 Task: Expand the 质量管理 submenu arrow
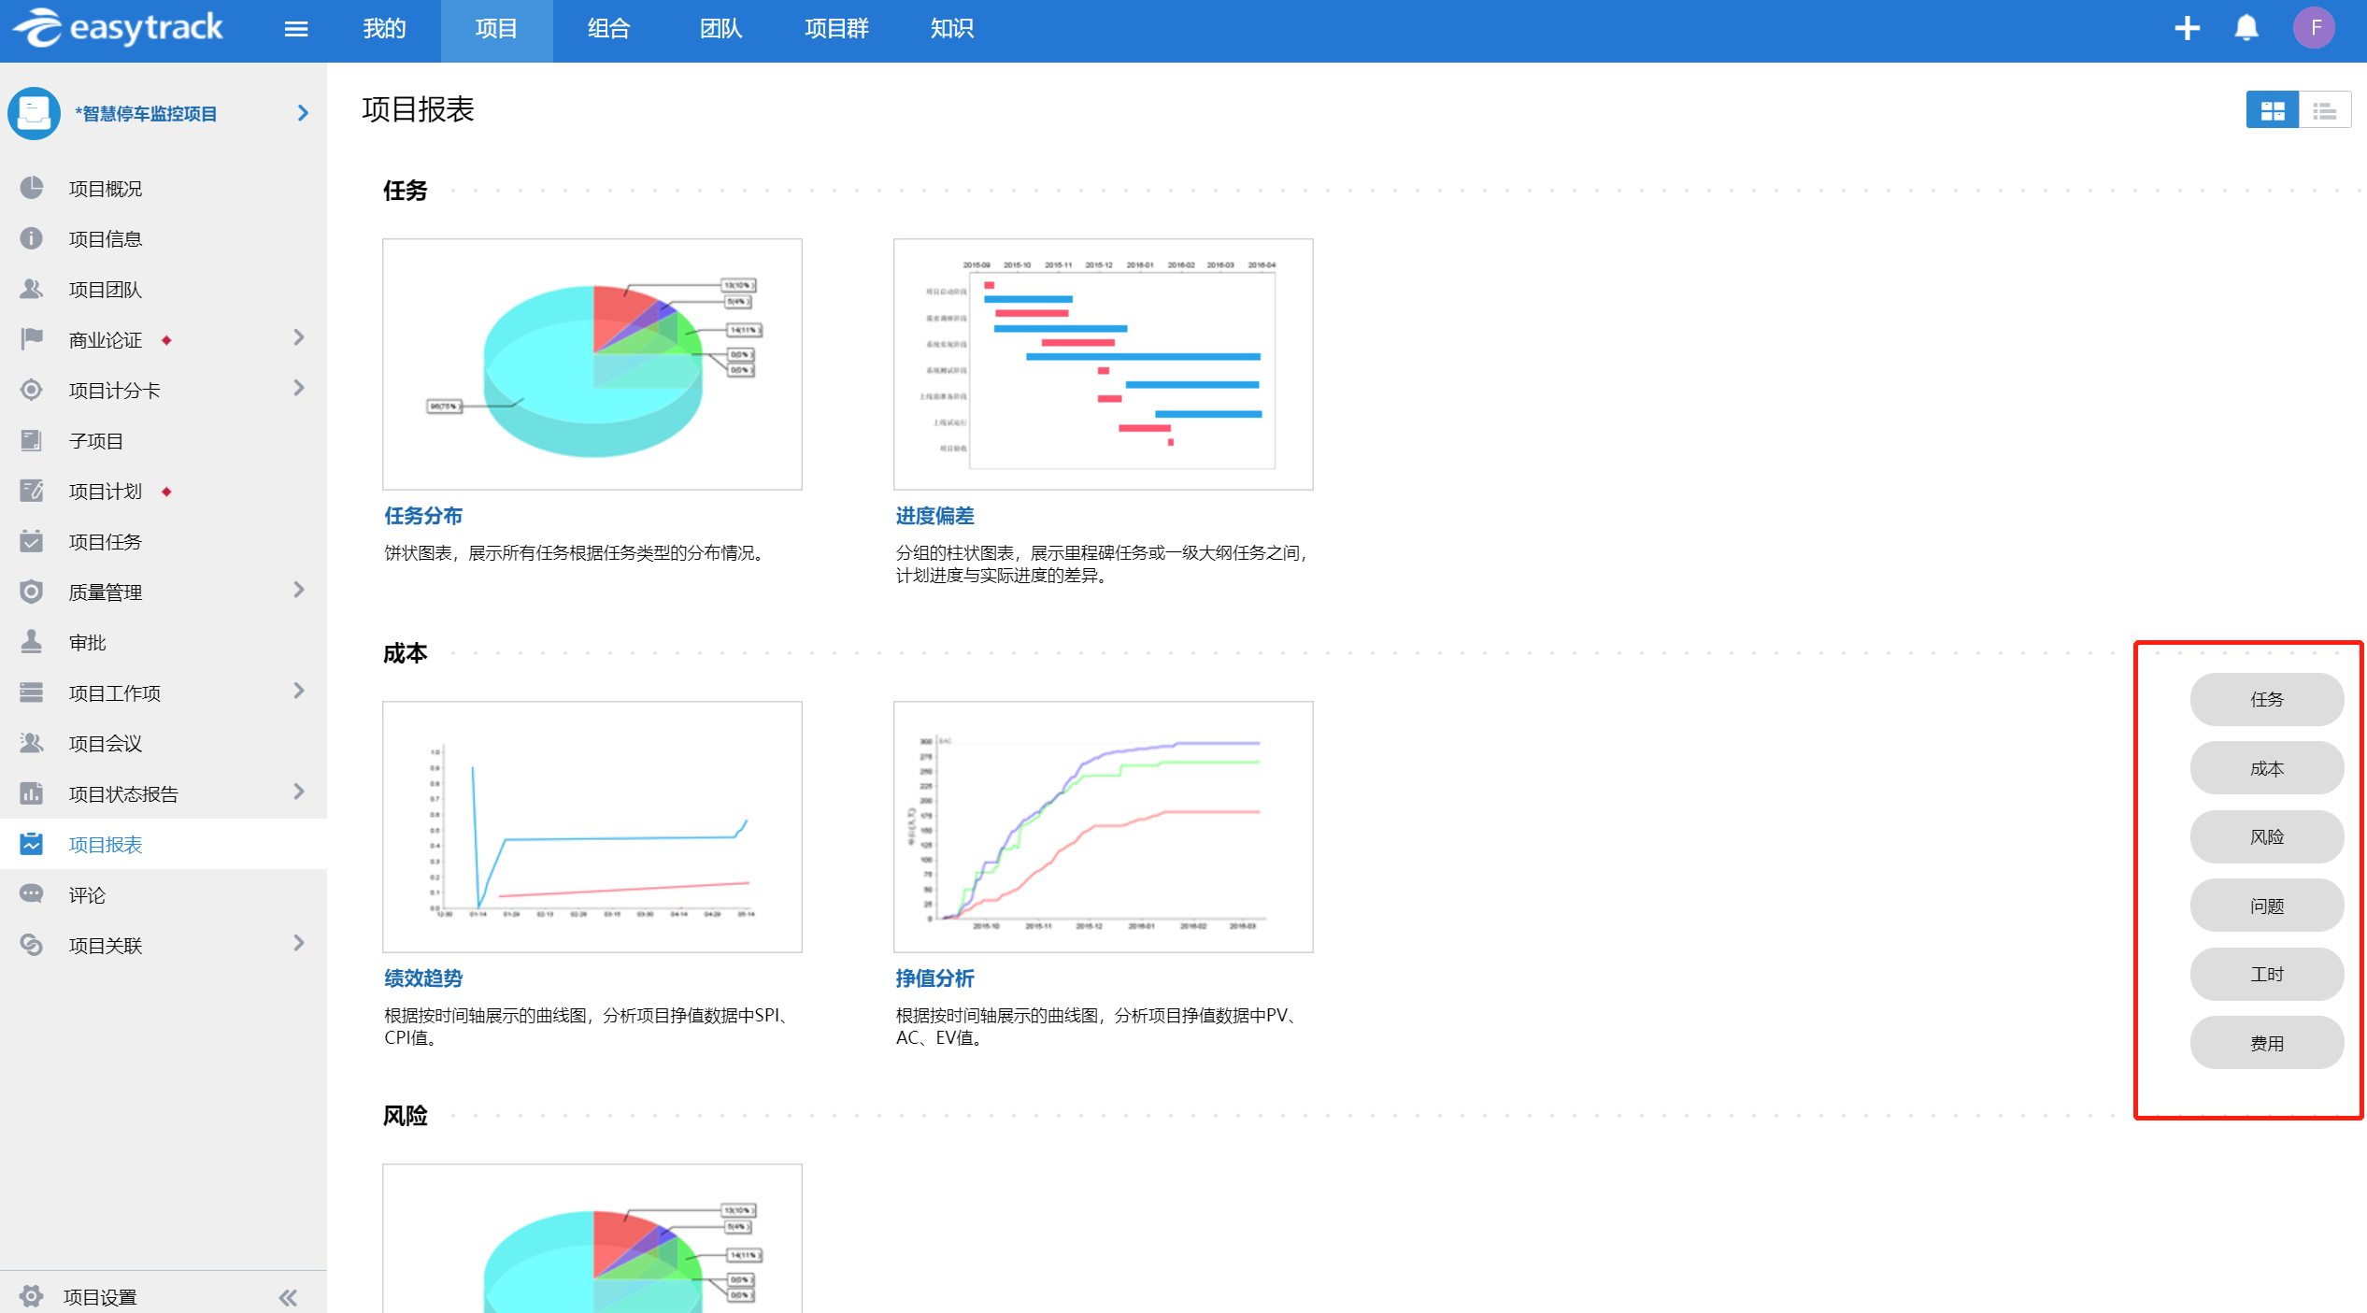(x=299, y=590)
